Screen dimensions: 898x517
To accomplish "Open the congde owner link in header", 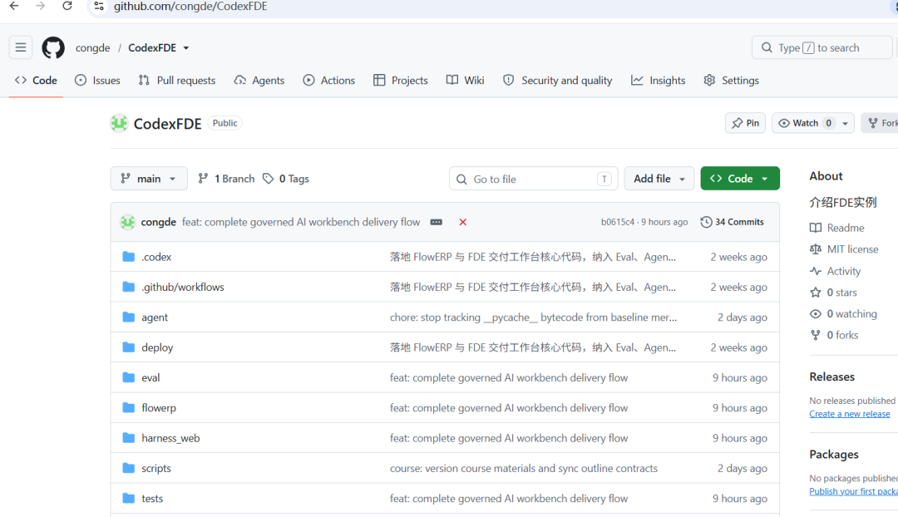I will point(93,48).
